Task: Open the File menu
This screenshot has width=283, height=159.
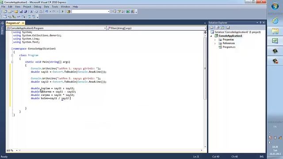Action: [3, 7]
